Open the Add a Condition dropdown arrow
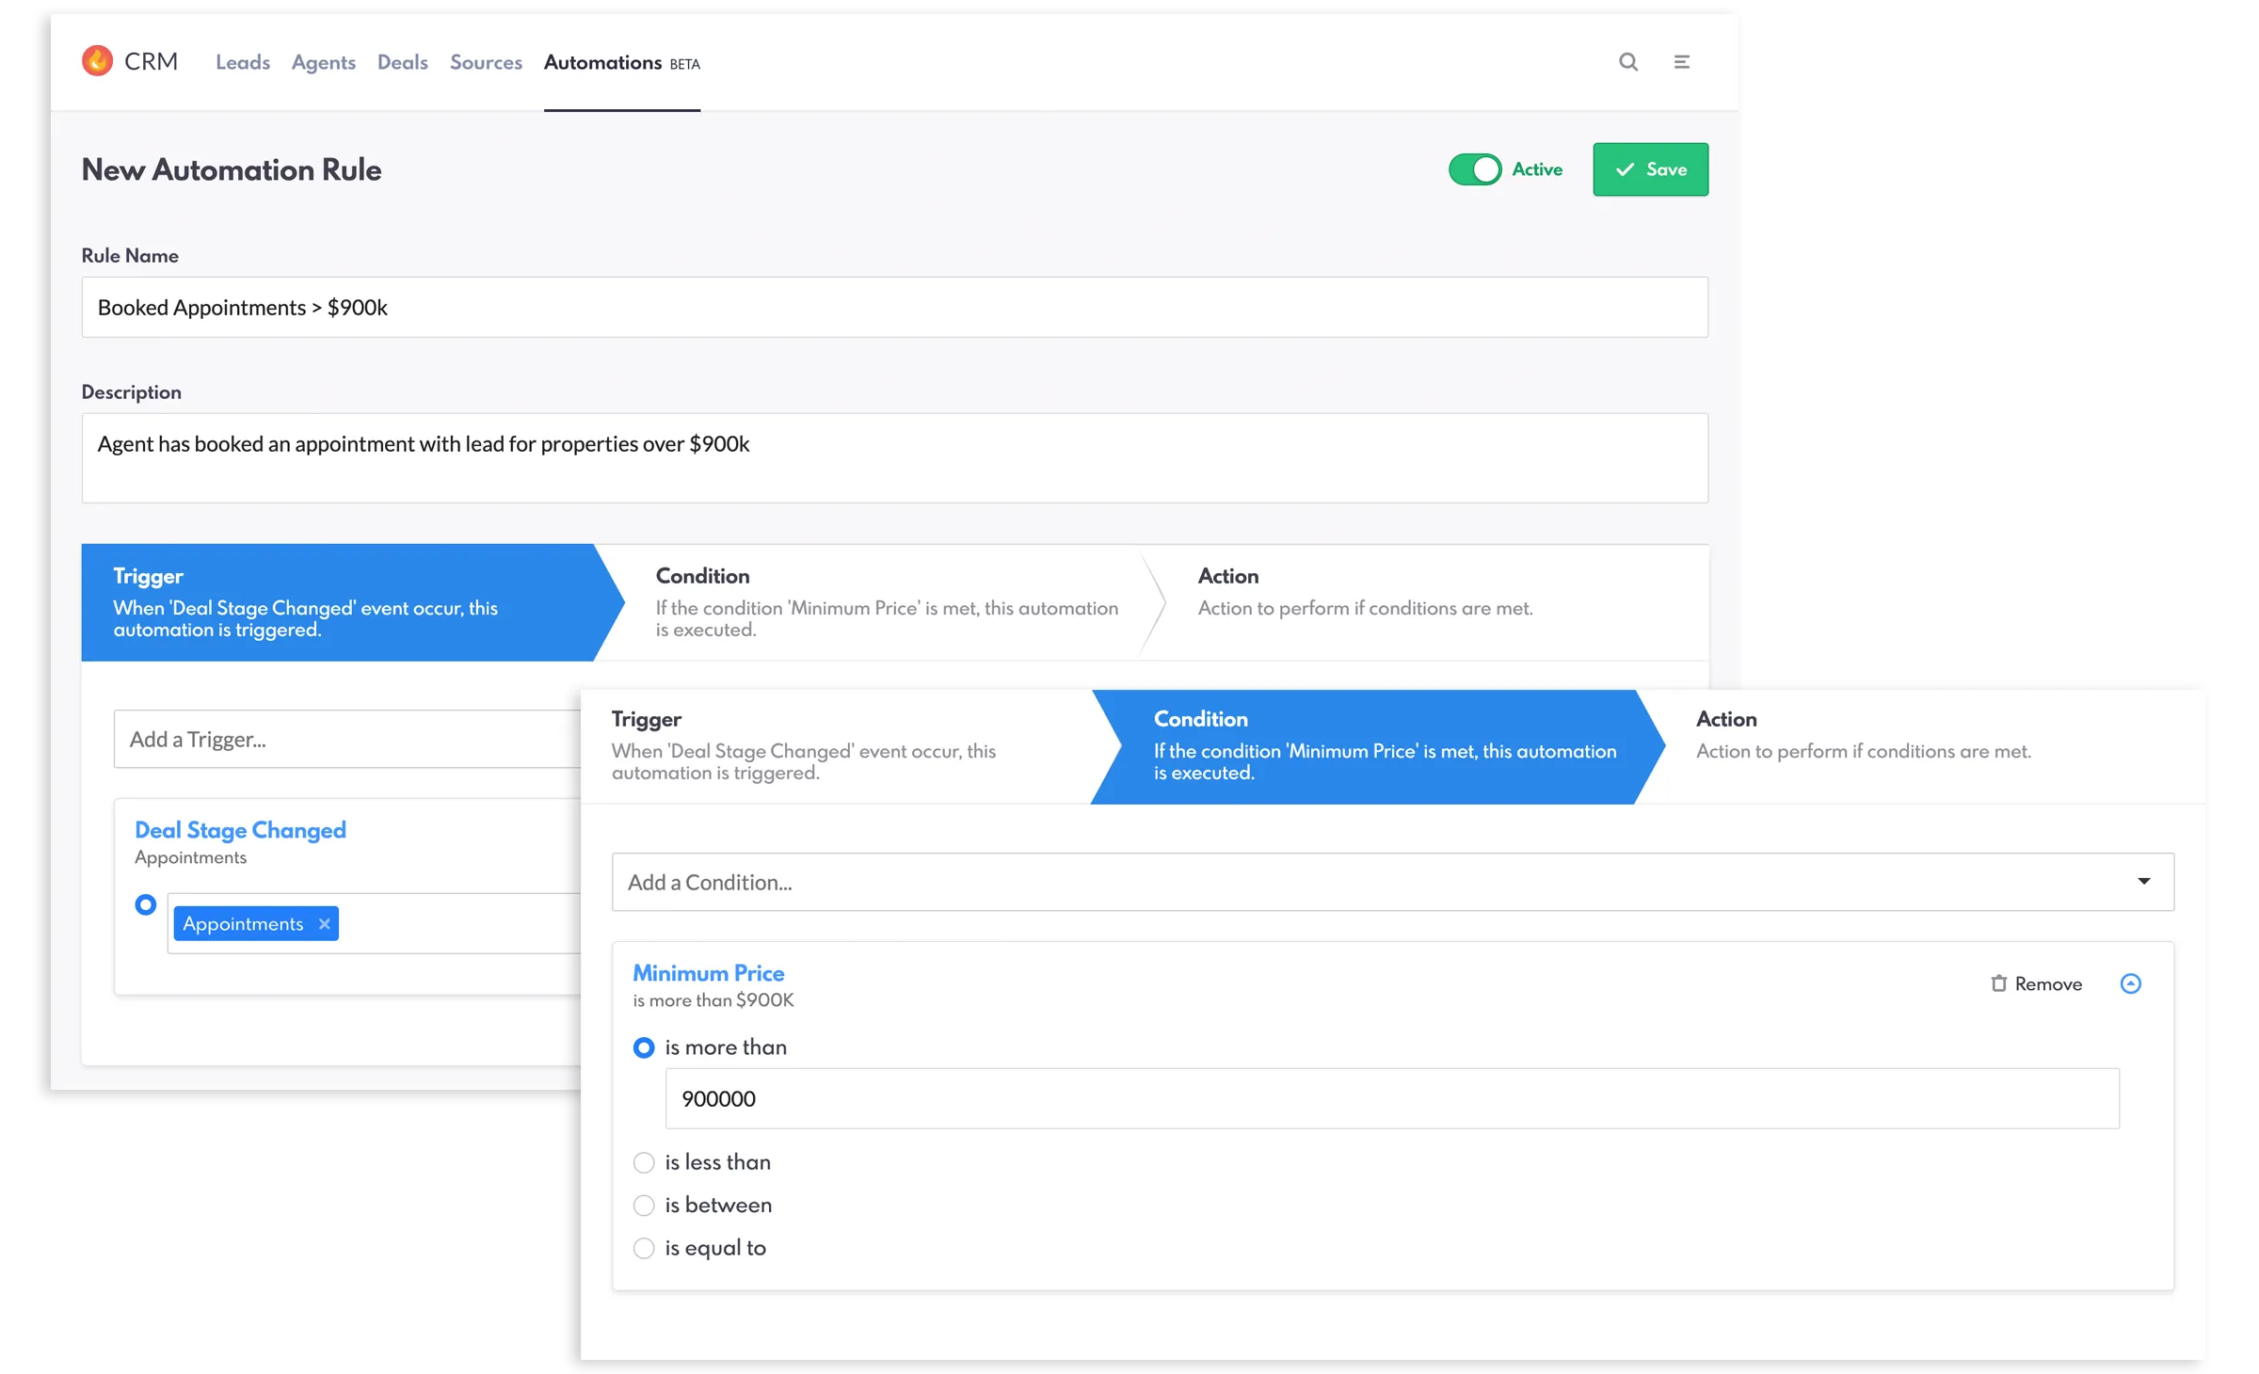This screenshot has height=1374, width=2259. [x=2143, y=882]
